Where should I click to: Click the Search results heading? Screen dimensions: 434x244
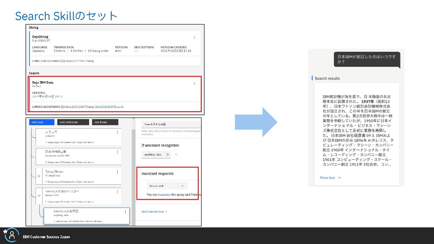click(327, 78)
